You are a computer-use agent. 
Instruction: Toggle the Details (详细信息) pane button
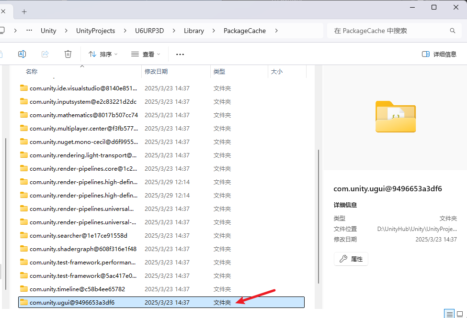pyautogui.click(x=439, y=54)
